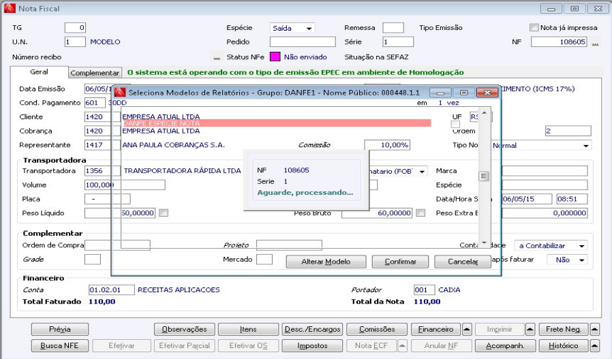Click the Seleciona Modelos dialog title icon
The width and height of the screenshot is (612, 359).
click(120, 93)
